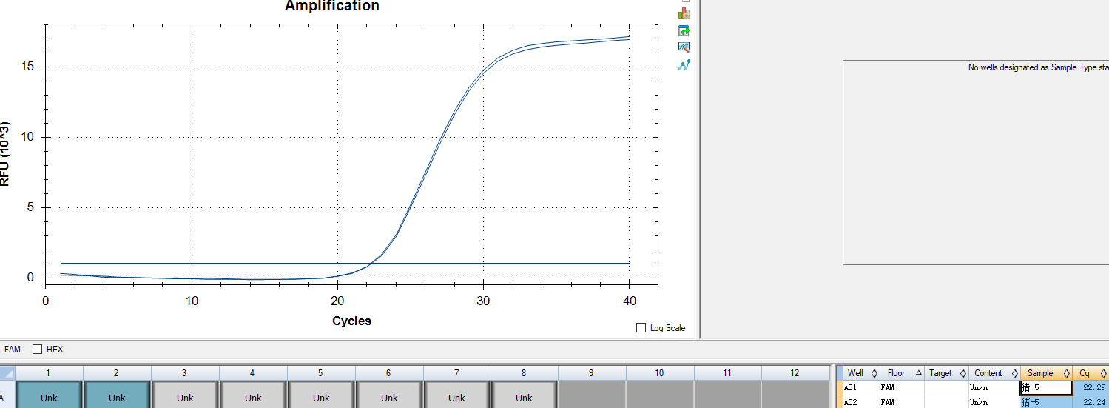Click the Cycles axis label
Image resolution: width=1109 pixels, height=408 pixels.
point(351,321)
